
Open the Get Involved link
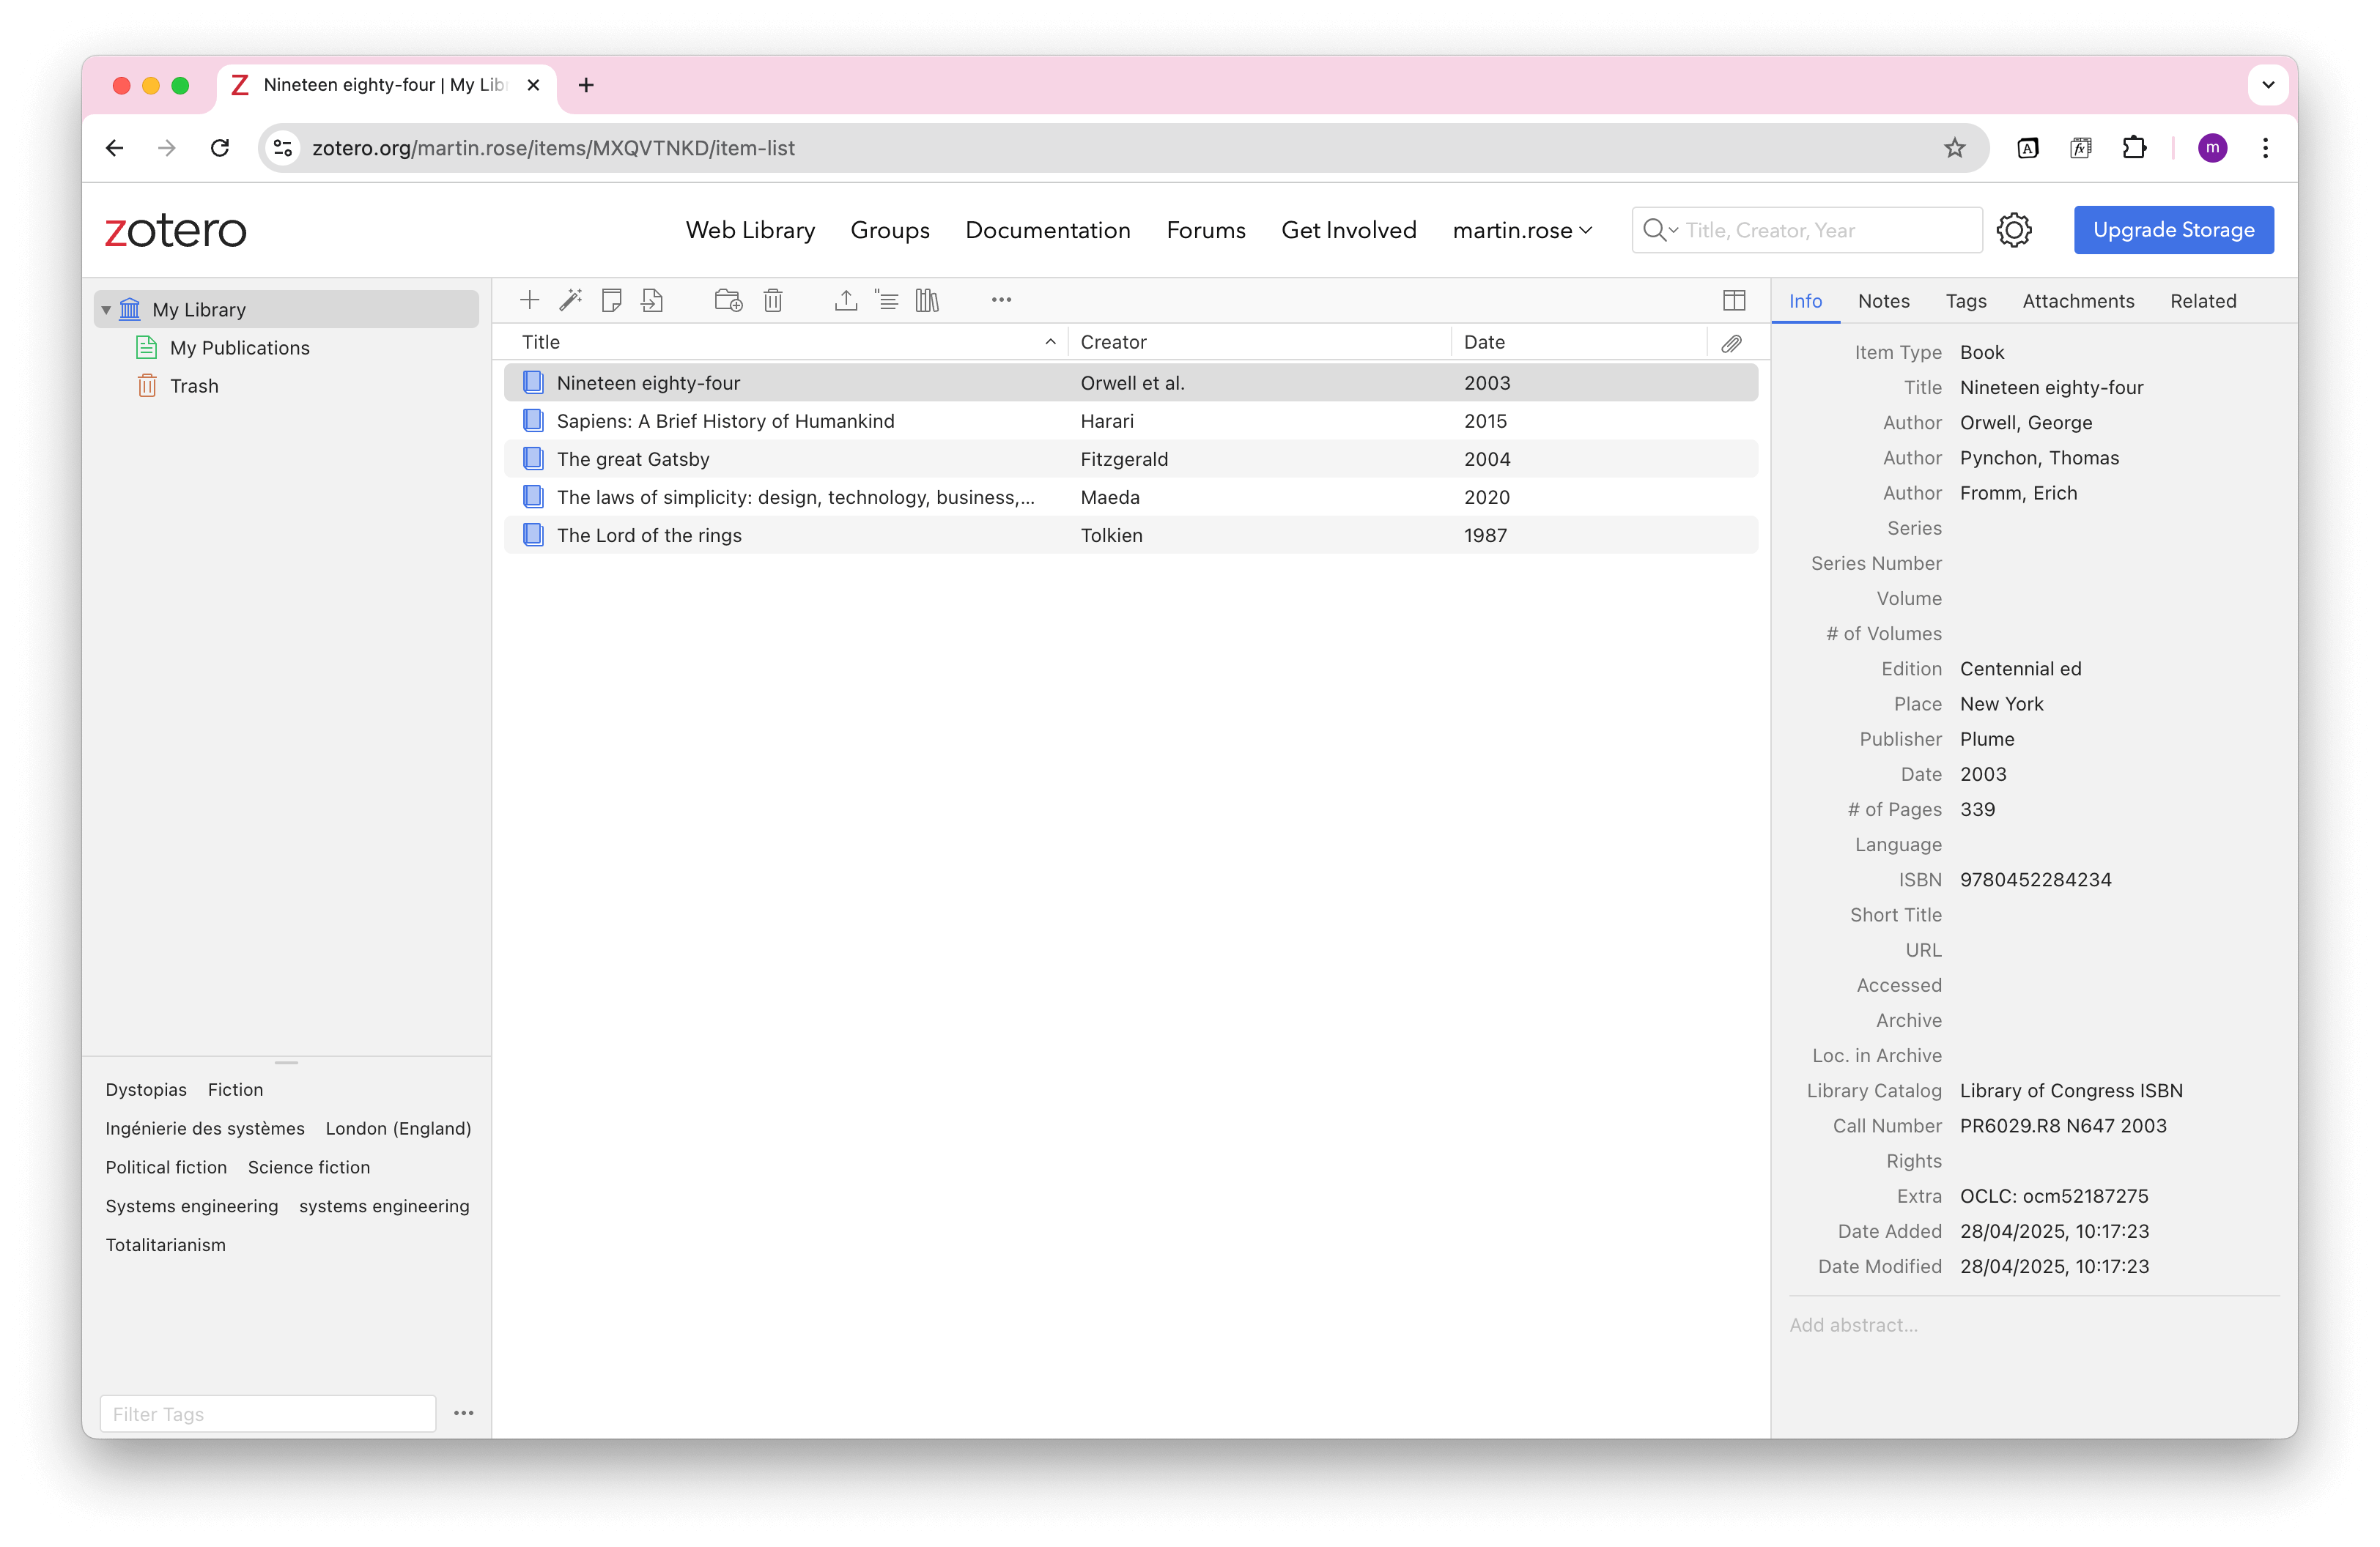[1349, 230]
